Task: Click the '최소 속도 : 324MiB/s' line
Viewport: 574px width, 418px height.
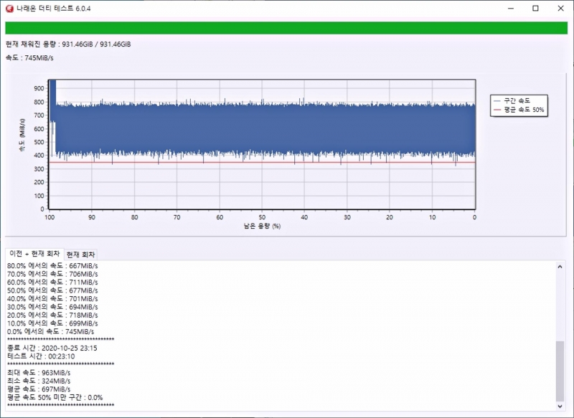Action: [x=39, y=381]
